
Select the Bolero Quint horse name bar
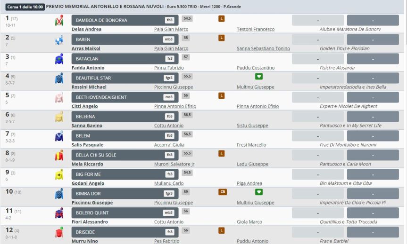point(125,213)
